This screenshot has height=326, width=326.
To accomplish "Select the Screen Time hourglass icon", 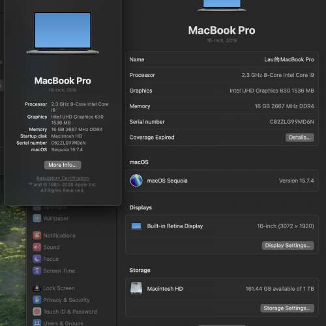I will [x=37, y=271].
